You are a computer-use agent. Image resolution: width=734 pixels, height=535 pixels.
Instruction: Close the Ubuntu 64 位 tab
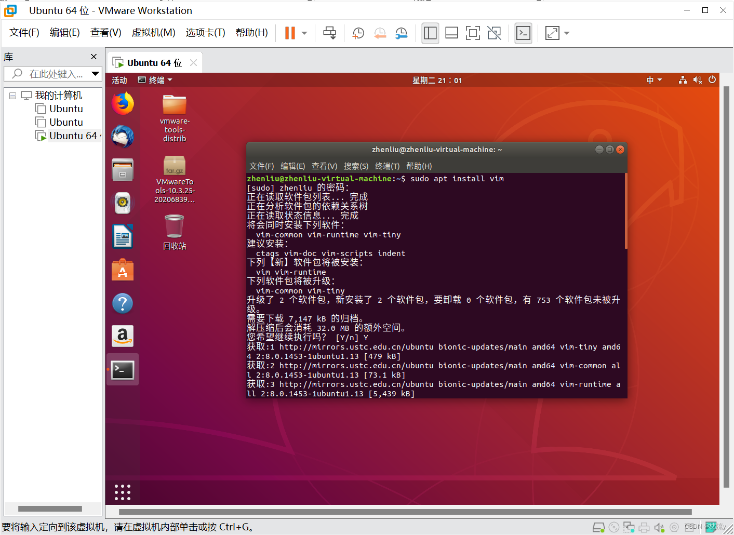point(194,63)
